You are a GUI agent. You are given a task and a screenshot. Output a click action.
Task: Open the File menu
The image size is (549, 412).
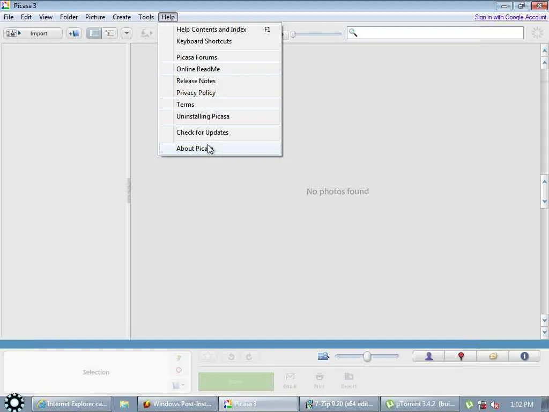click(x=9, y=17)
